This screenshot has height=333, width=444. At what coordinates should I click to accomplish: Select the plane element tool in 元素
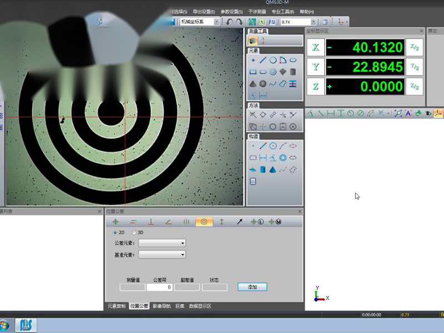pos(283,72)
